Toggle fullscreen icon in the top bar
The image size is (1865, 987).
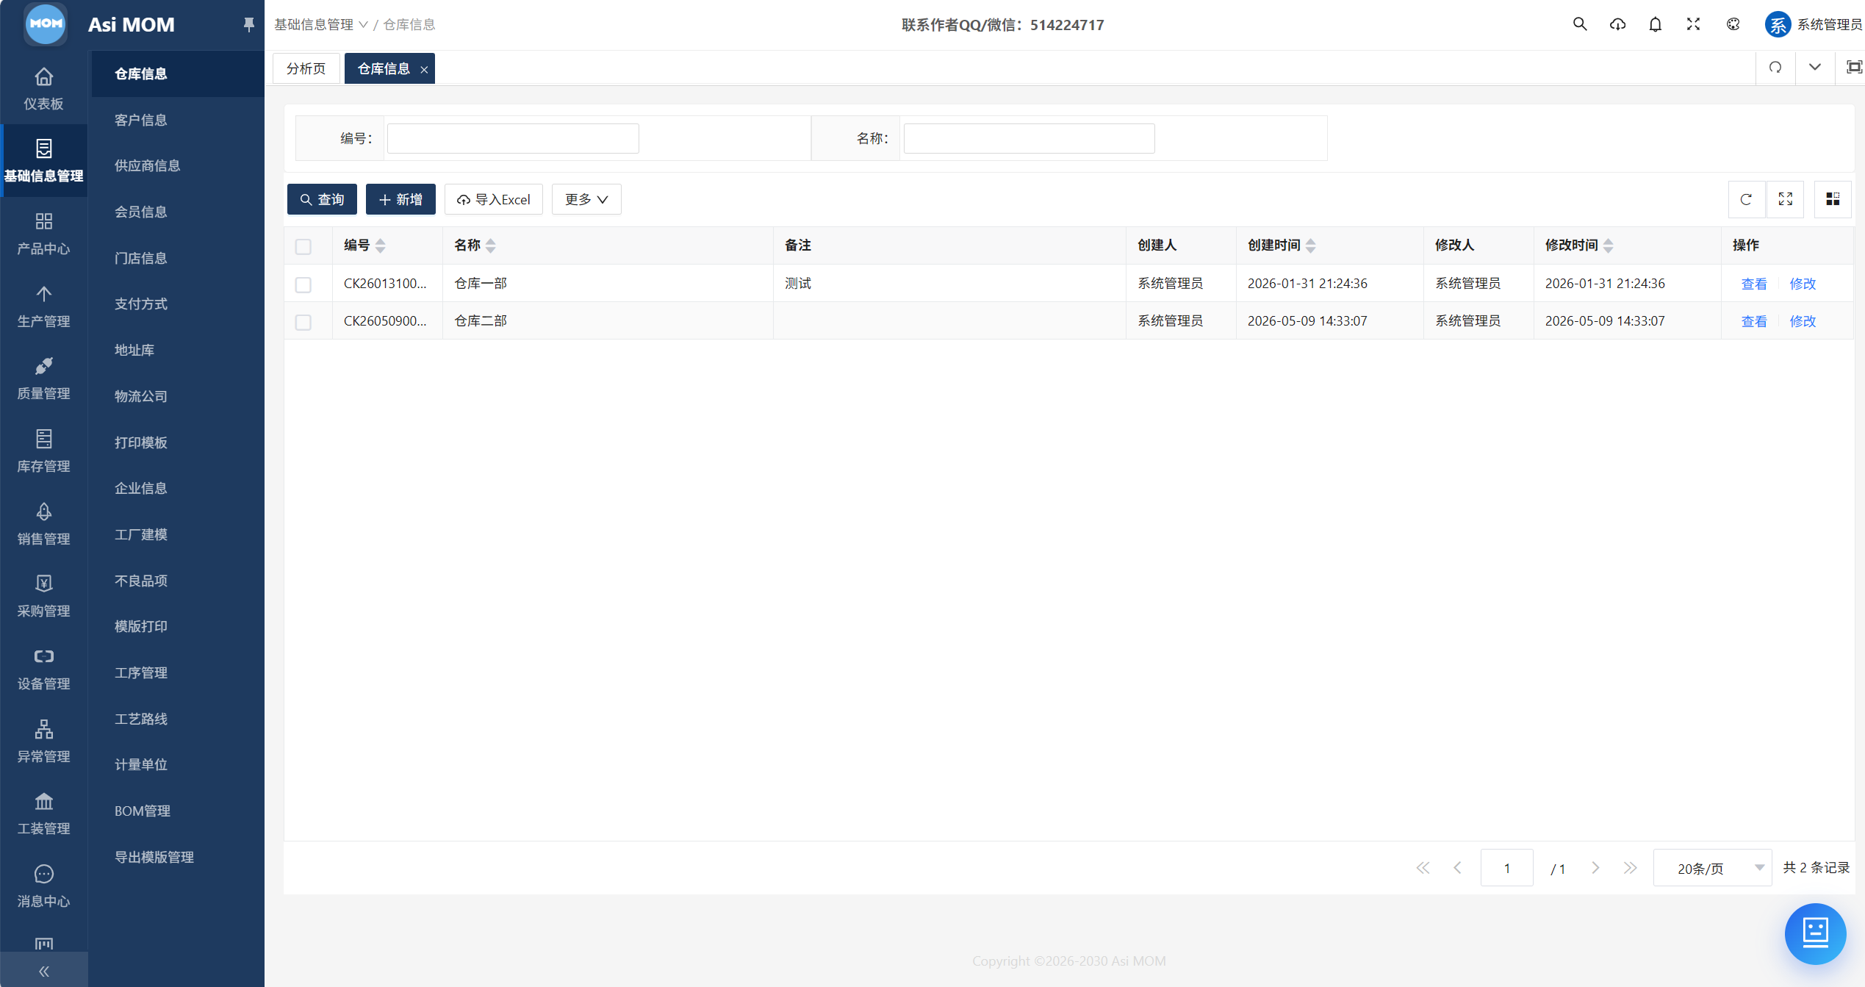coord(1693,24)
